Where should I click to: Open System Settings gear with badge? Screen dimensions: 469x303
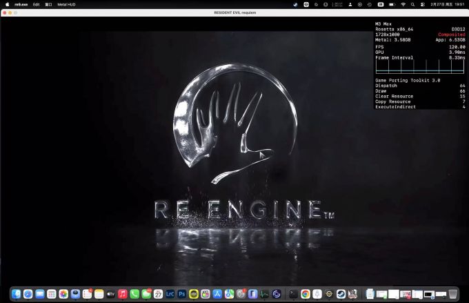pyautogui.click(x=241, y=294)
